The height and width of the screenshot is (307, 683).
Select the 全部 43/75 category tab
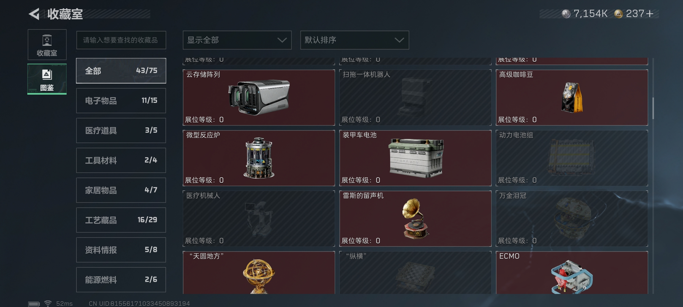121,71
